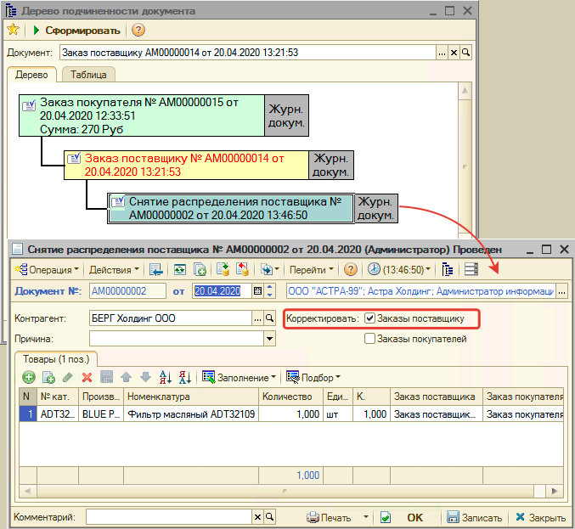Click the document number field АМ00000002
The height and width of the screenshot is (529, 575).
pos(127,291)
